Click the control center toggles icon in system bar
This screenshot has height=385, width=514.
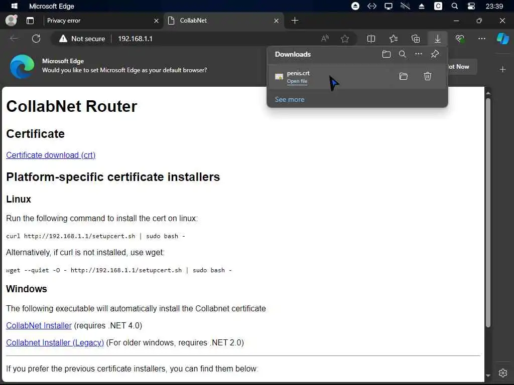tap(471, 6)
